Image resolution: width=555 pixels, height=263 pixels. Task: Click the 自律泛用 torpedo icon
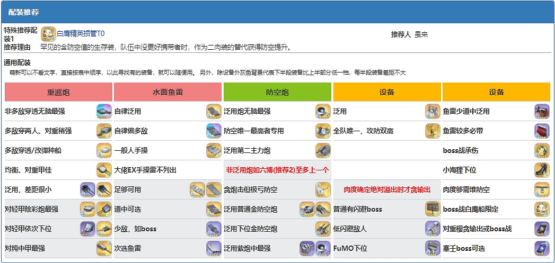click(x=214, y=111)
